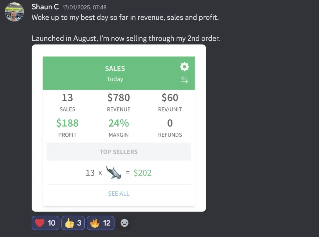Click the SALES widget title
This screenshot has width=319, height=237.
pyautogui.click(x=115, y=68)
